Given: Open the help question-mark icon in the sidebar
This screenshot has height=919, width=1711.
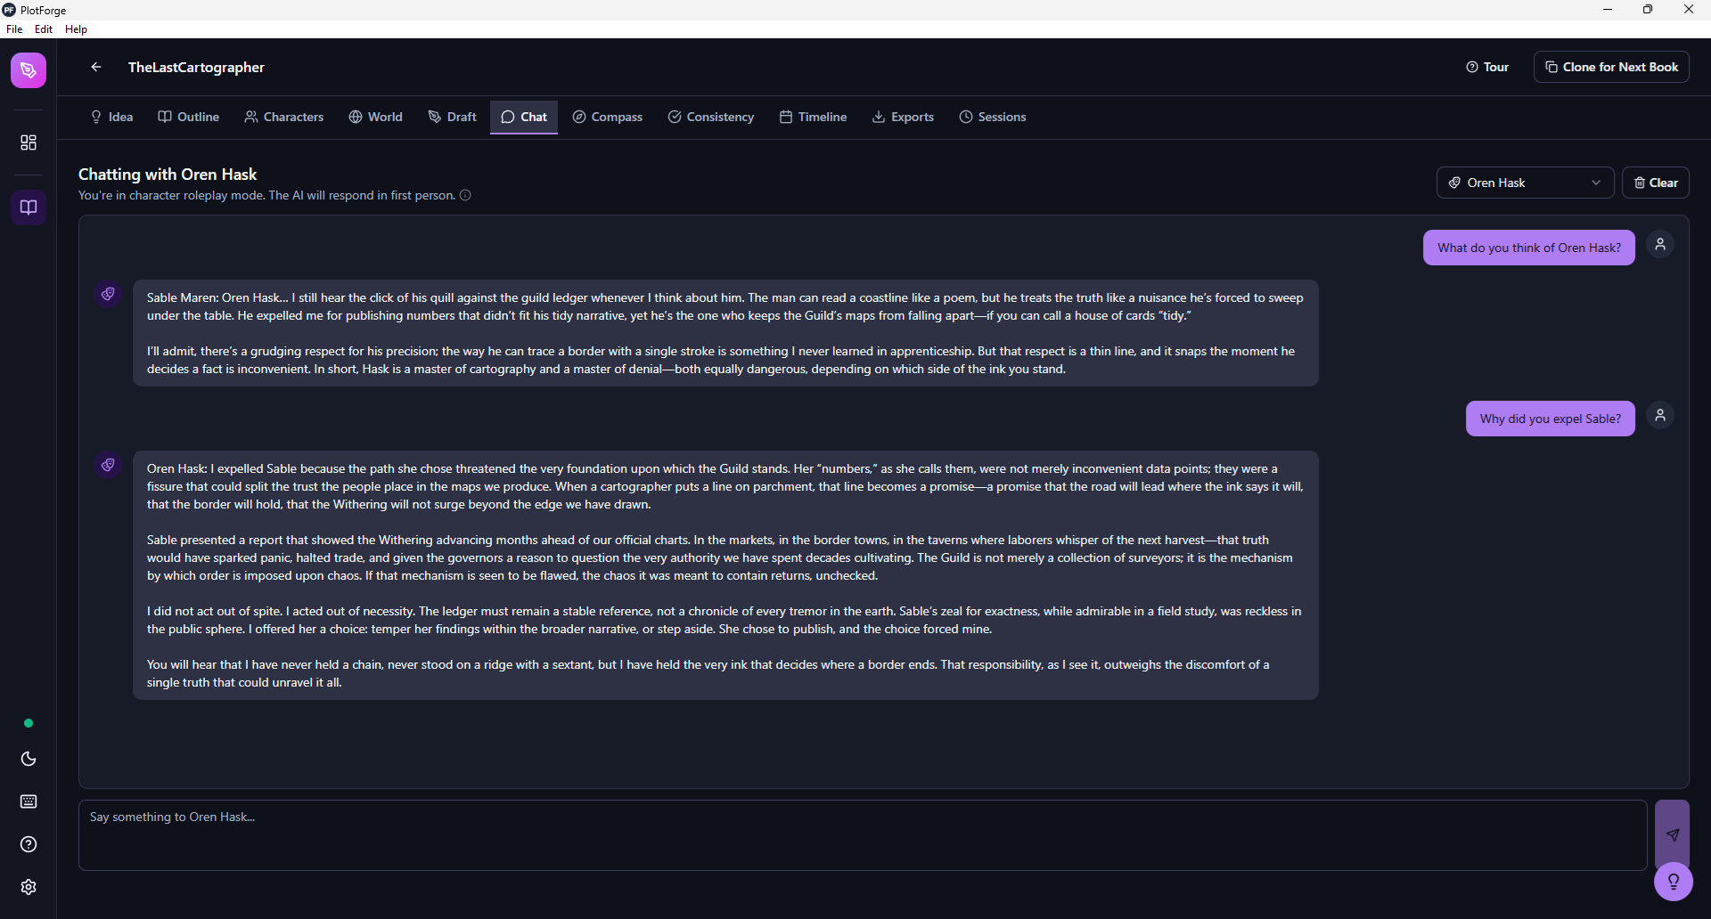Looking at the screenshot, I should pyautogui.click(x=29, y=844).
